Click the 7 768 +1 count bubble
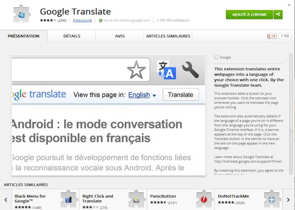 tap(285, 36)
